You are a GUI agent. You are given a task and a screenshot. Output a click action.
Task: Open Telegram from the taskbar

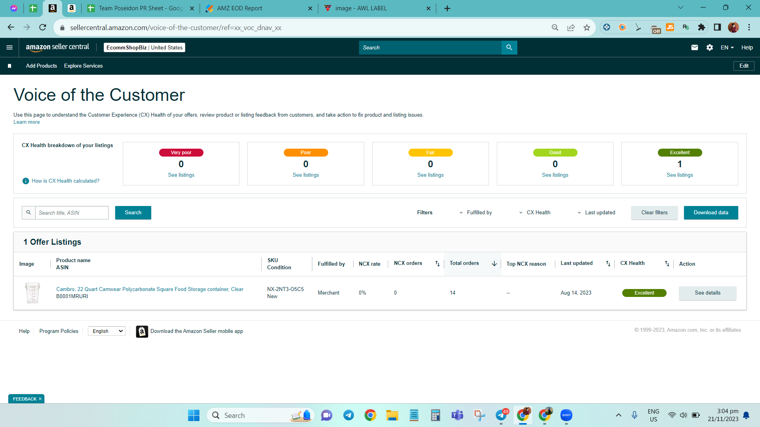click(x=348, y=415)
